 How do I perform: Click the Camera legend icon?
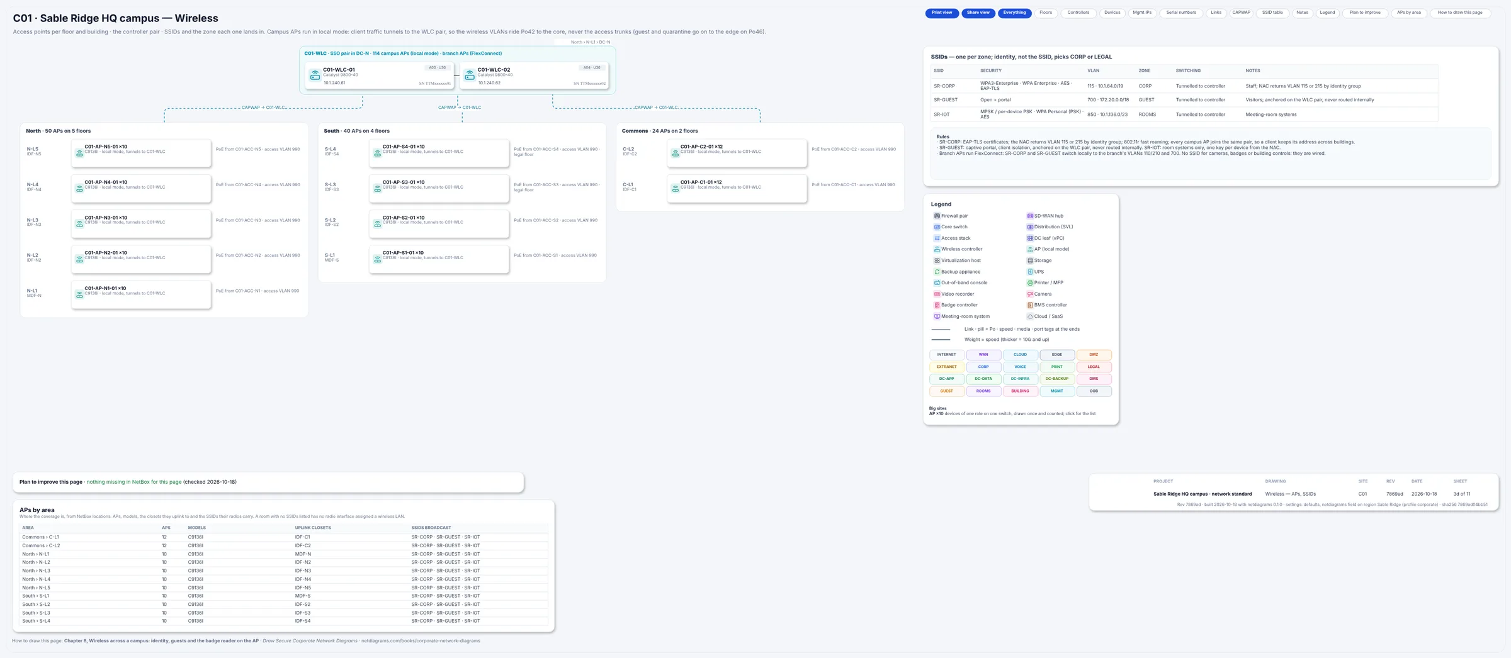click(1030, 294)
